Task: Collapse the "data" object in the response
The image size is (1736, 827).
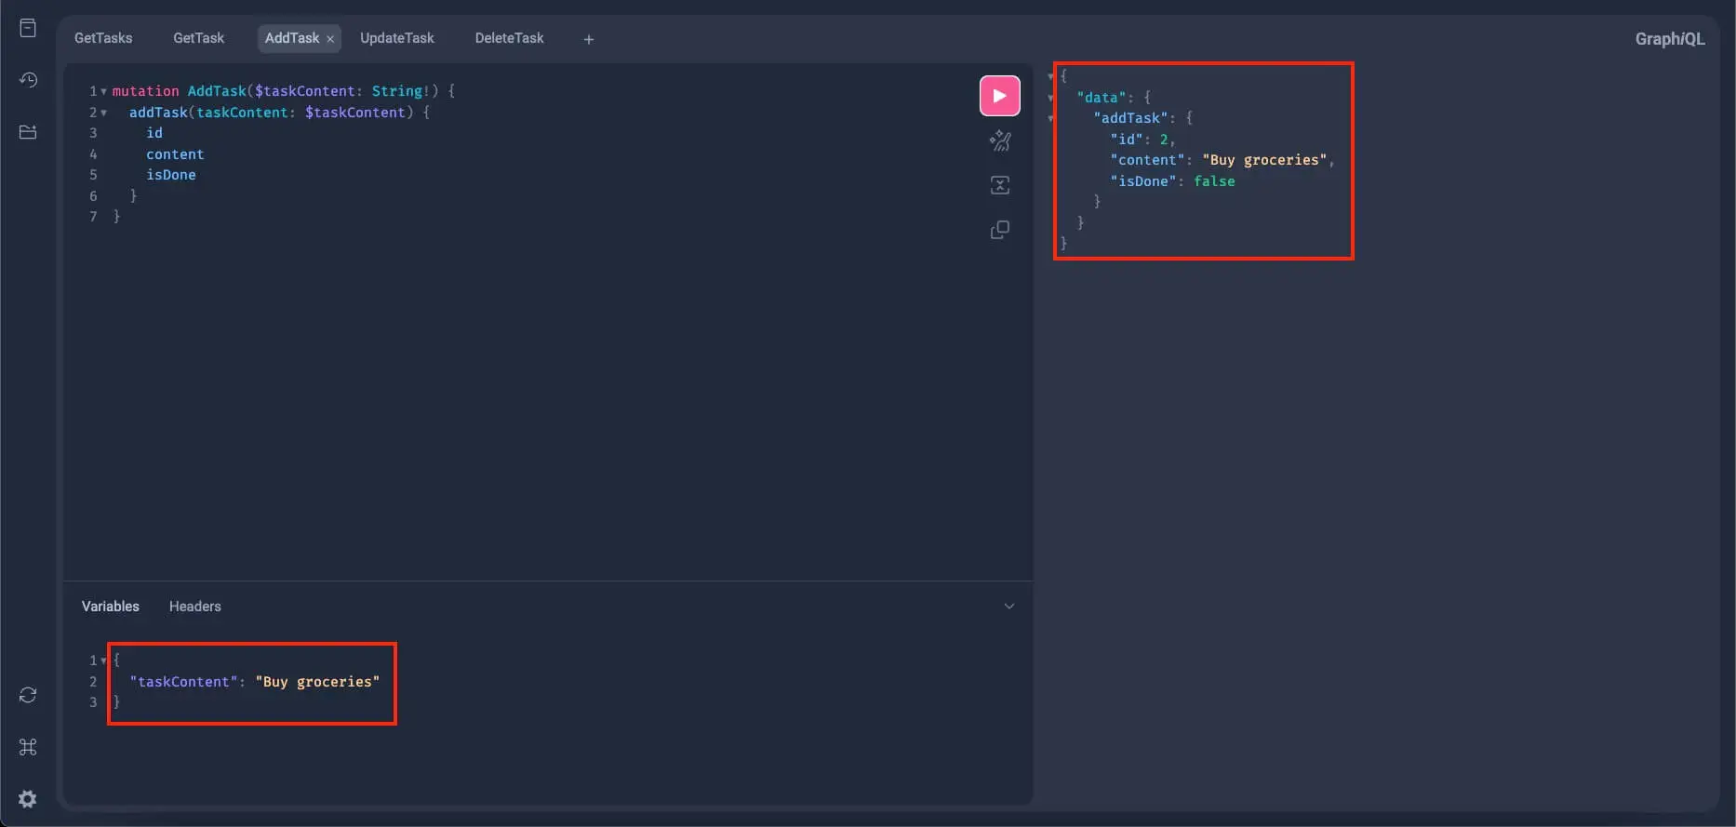Action: click(1051, 98)
